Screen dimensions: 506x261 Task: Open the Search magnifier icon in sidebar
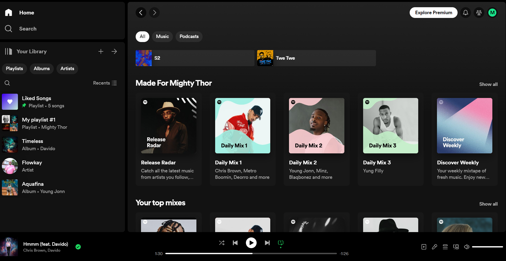[x=9, y=29]
